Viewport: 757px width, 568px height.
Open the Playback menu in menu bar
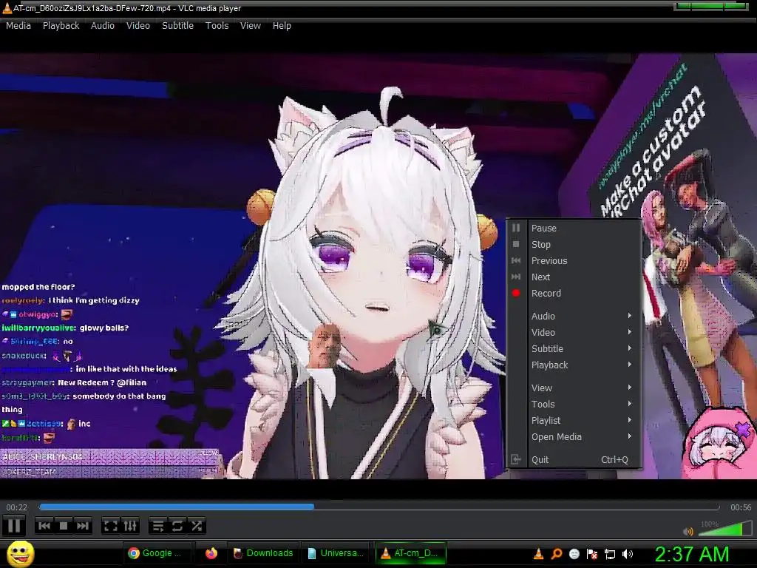click(61, 26)
